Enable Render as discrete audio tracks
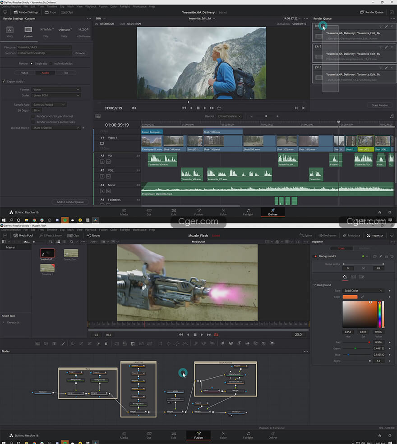The image size is (397, 444). pyautogui.click(x=33, y=122)
